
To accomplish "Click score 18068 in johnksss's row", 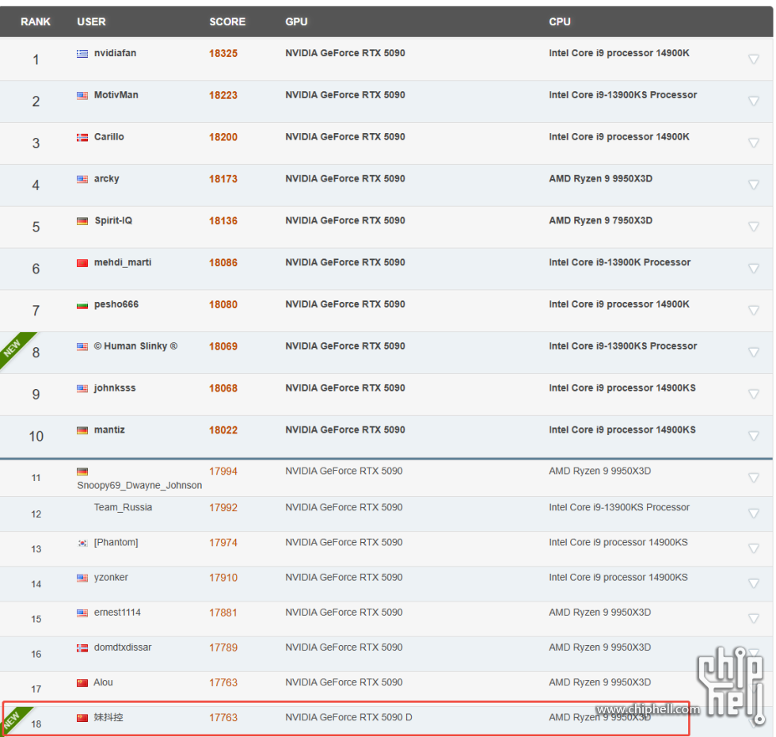I will 223,388.
